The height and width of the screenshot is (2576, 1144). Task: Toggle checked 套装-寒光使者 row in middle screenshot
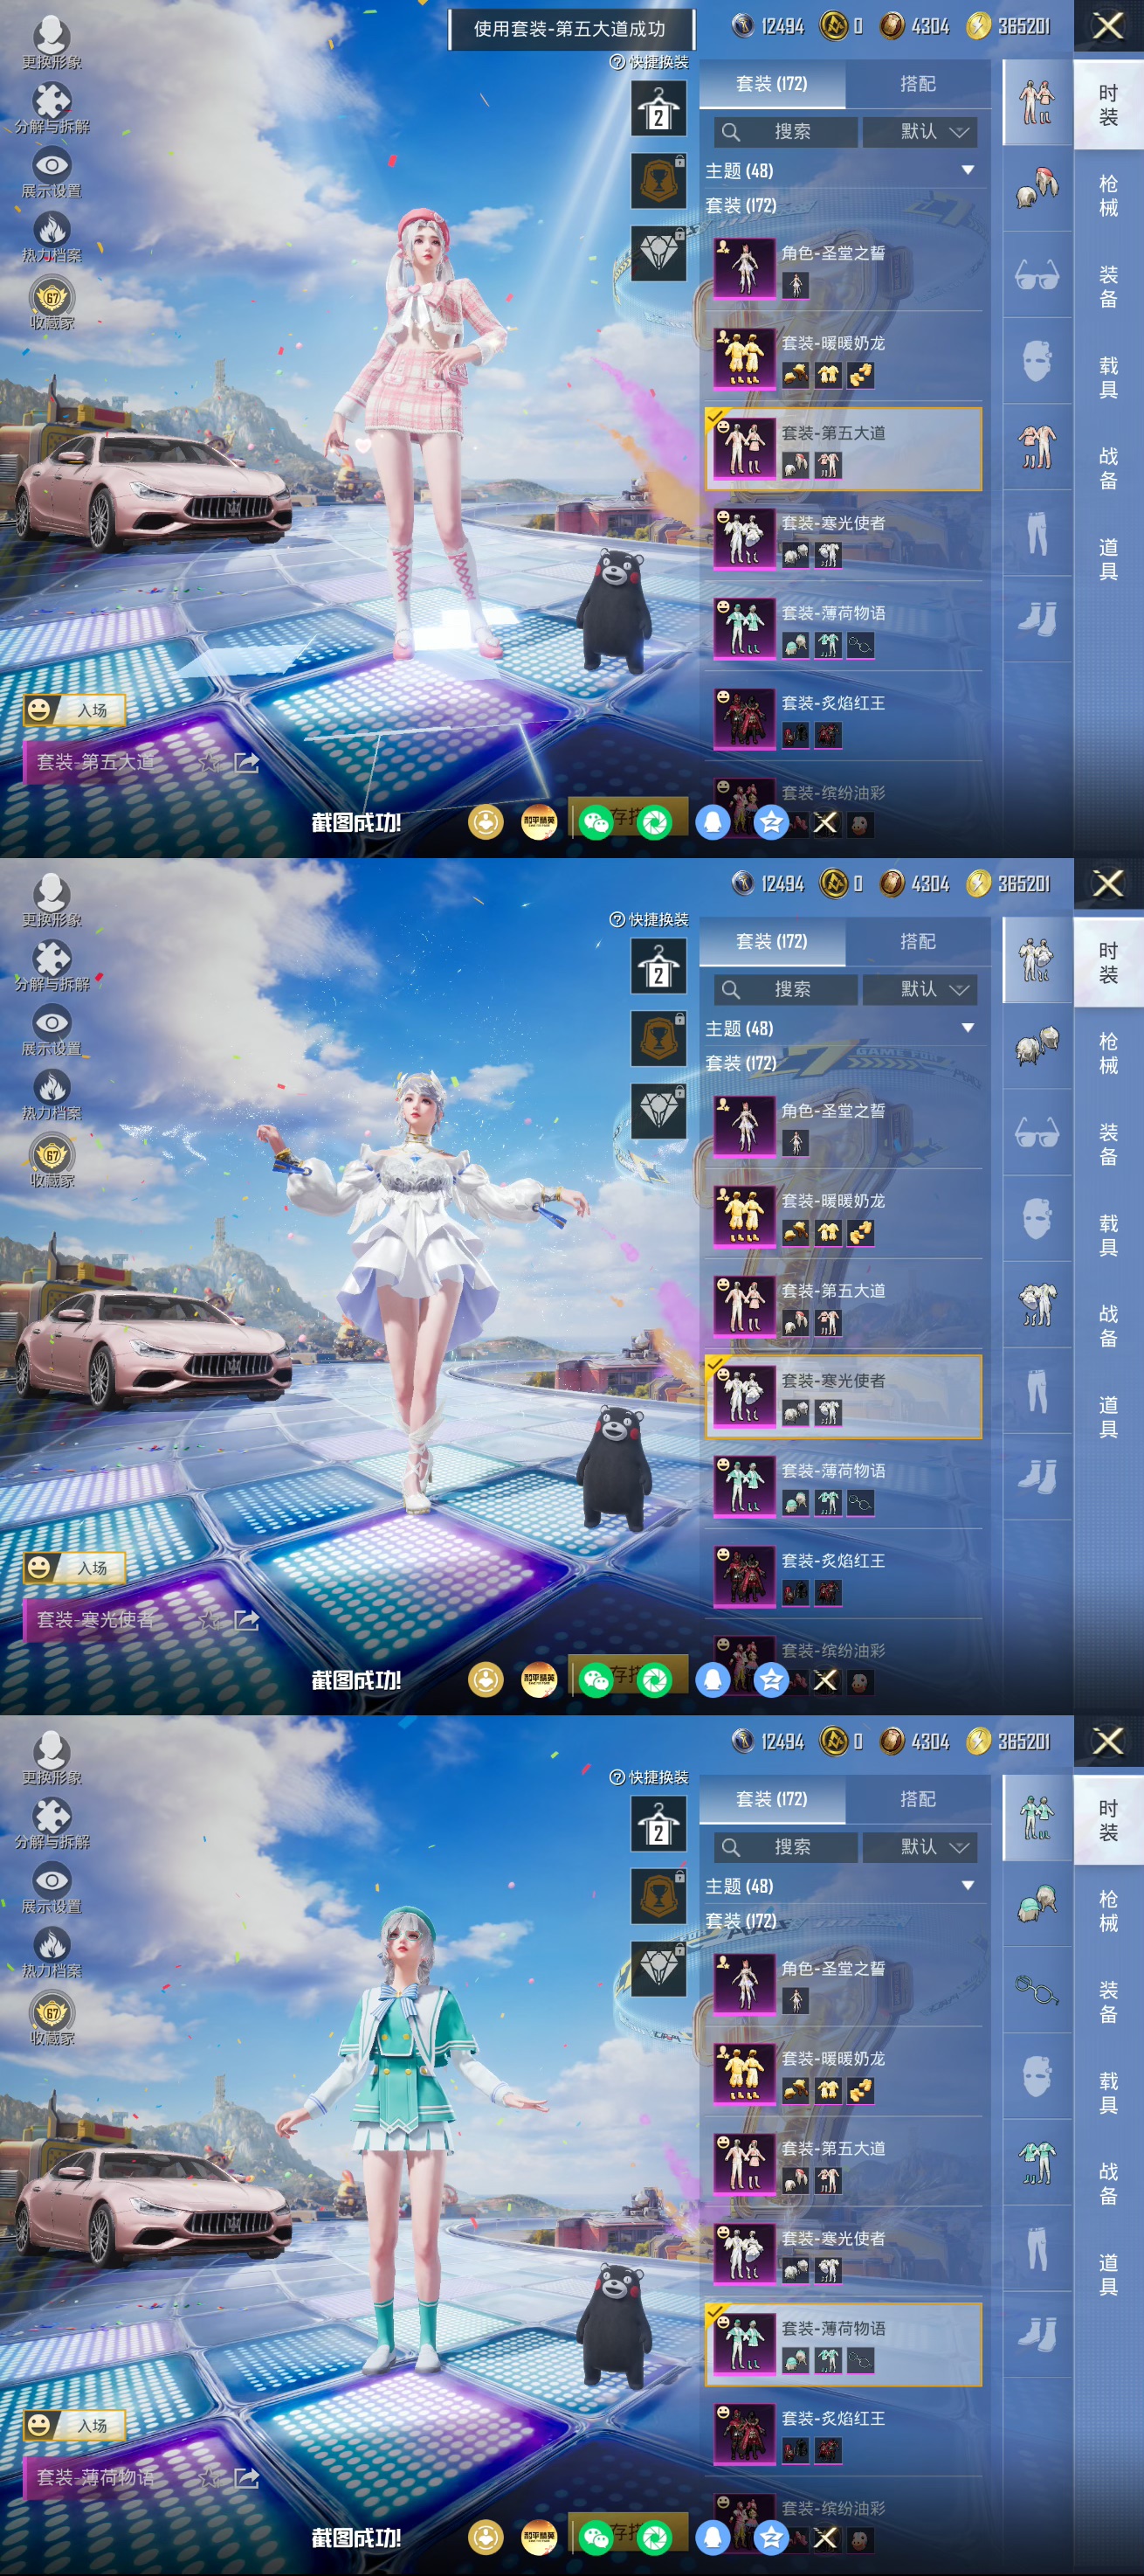point(844,1396)
